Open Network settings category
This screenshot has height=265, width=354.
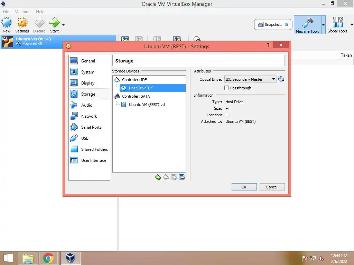[x=89, y=116]
